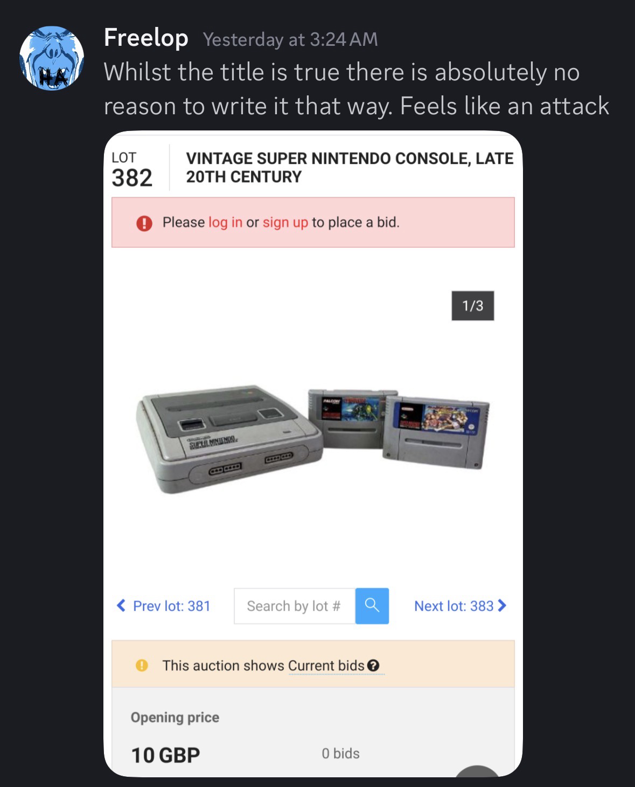
Task: Click the dark floating button at bottom right
Action: pos(477,771)
